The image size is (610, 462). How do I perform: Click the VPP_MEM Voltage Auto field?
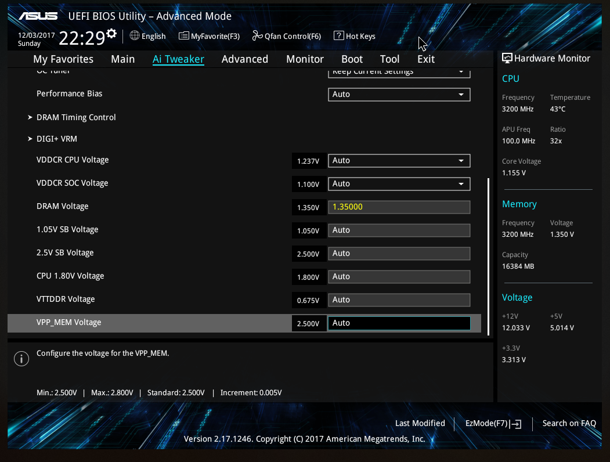pos(399,323)
